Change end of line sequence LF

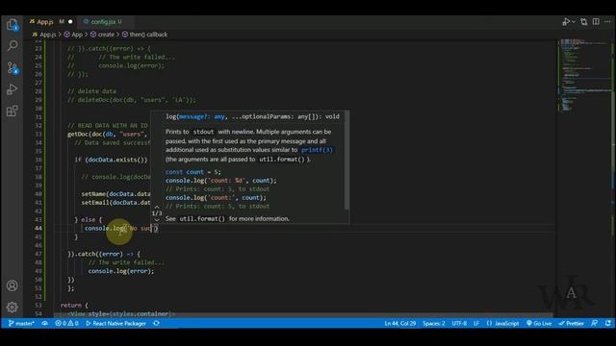(476, 323)
